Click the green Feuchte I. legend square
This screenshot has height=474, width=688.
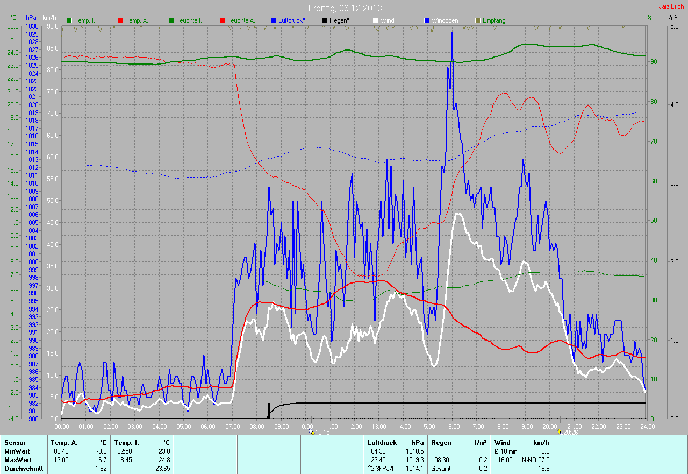(x=172, y=20)
